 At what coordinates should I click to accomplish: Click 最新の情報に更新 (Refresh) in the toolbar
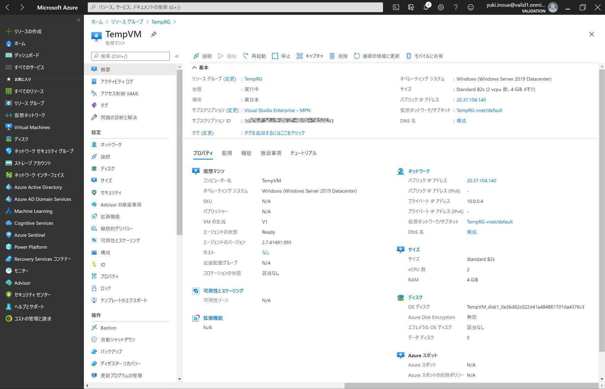377,56
